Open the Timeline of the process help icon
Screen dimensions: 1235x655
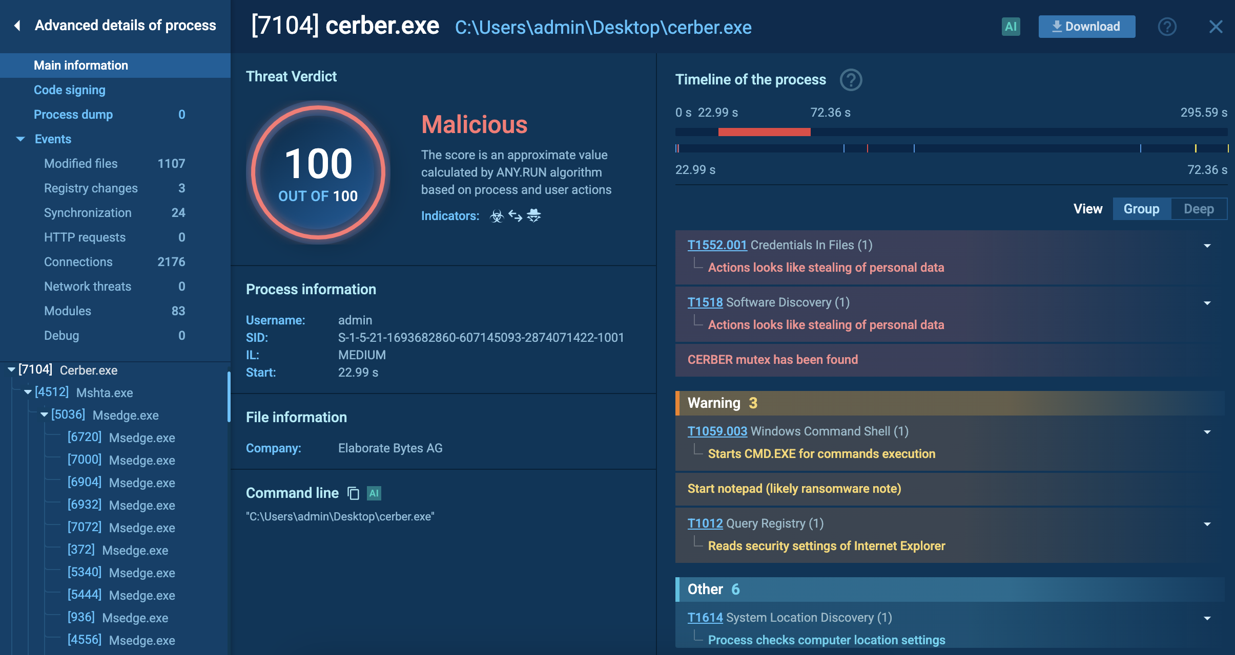click(851, 80)
